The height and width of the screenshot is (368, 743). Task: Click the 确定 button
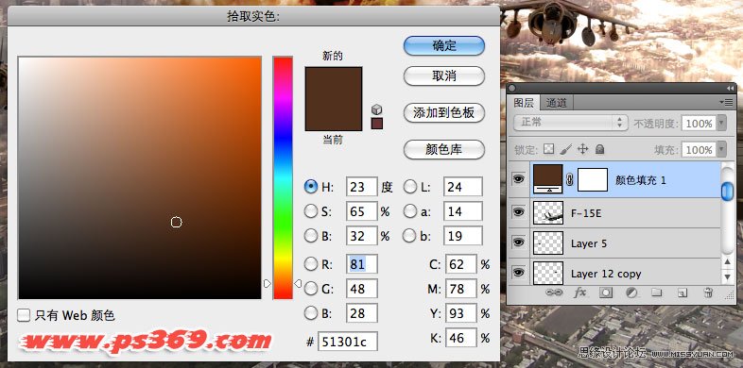tap(444, 46)
